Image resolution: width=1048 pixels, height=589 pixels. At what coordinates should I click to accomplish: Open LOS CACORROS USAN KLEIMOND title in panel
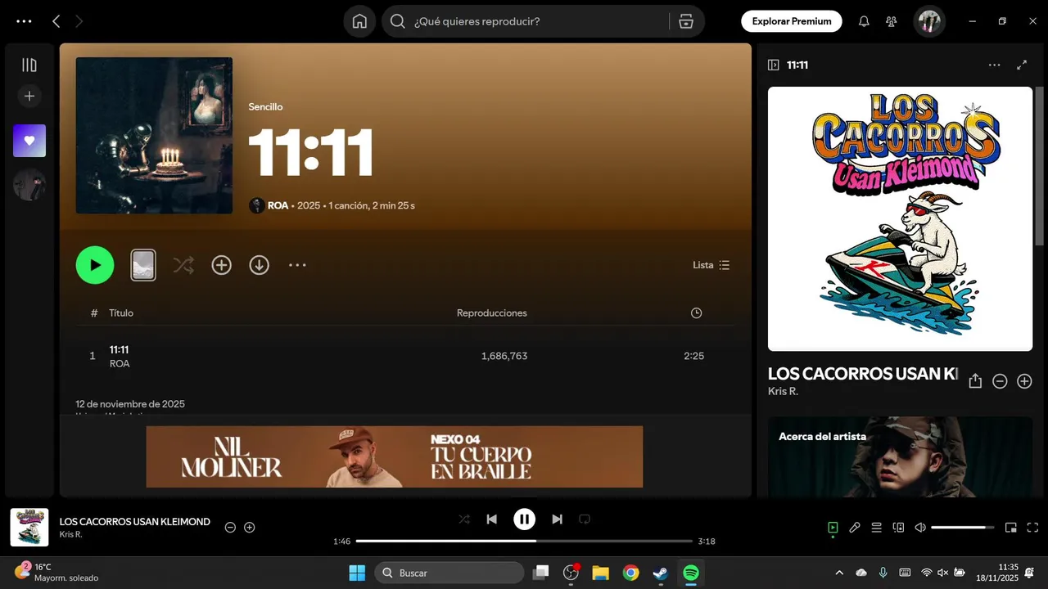tap(862, 374)
